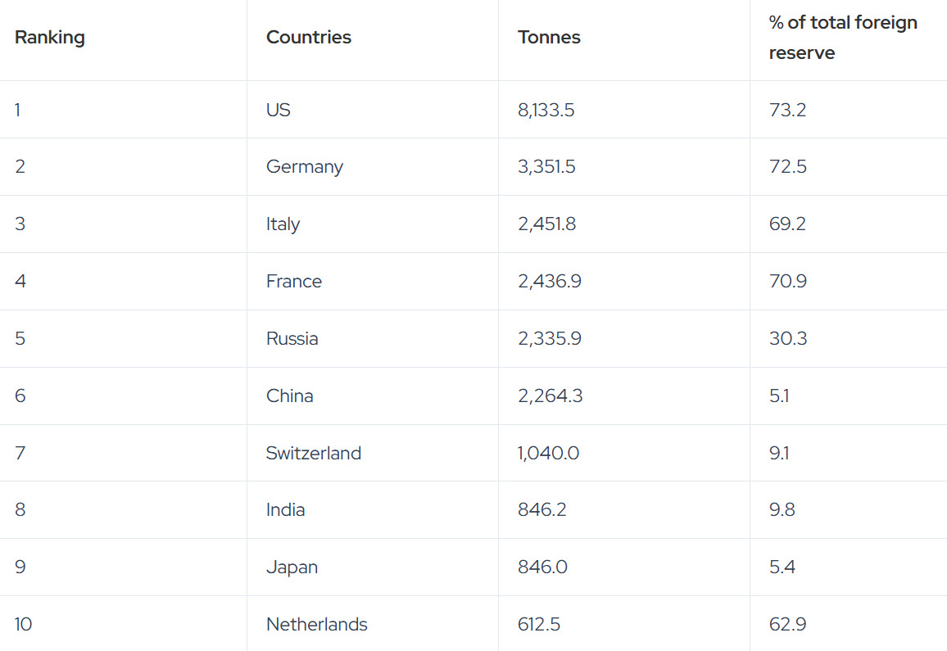Select the Switzerland country cell
Screen dimensions: 947x651
tap(314, 454)
